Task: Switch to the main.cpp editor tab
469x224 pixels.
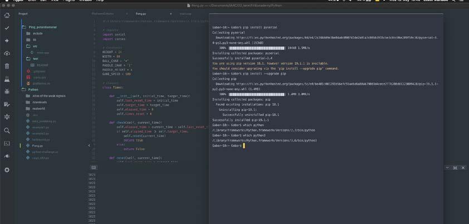Action: click(x=185, y=14)
